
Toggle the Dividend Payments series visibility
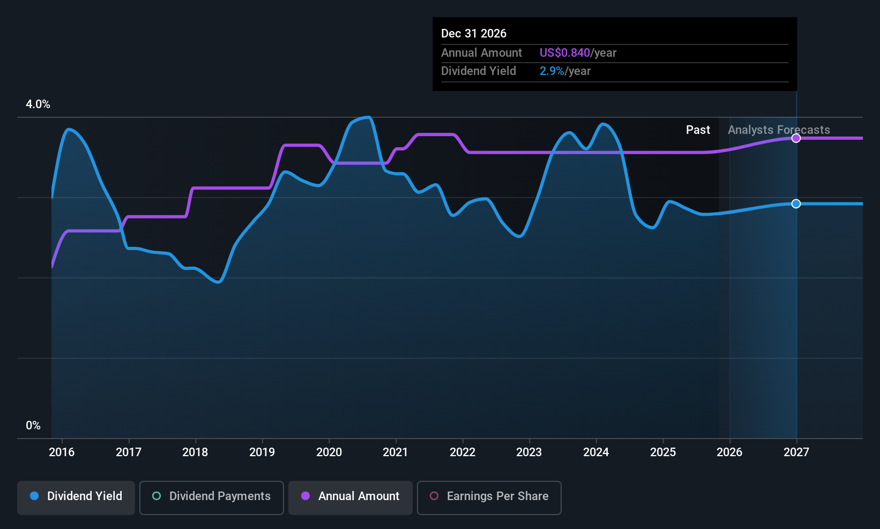coord(211,497)
